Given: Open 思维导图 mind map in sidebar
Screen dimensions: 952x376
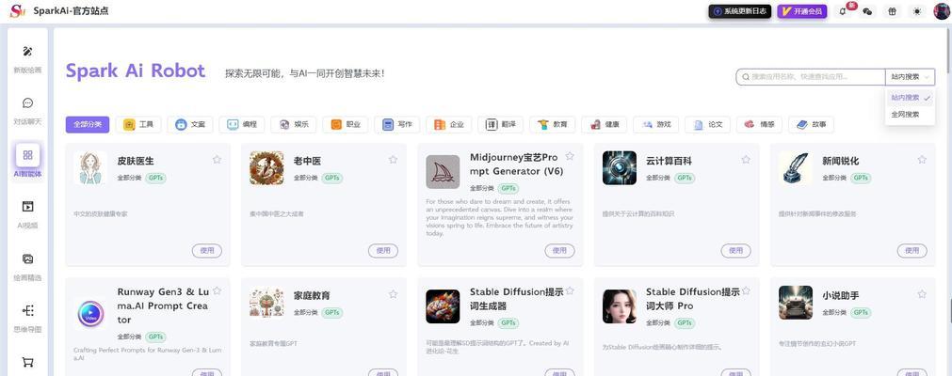Looking at the screenshot, I should pyautogui.click(x=27, y=319).
